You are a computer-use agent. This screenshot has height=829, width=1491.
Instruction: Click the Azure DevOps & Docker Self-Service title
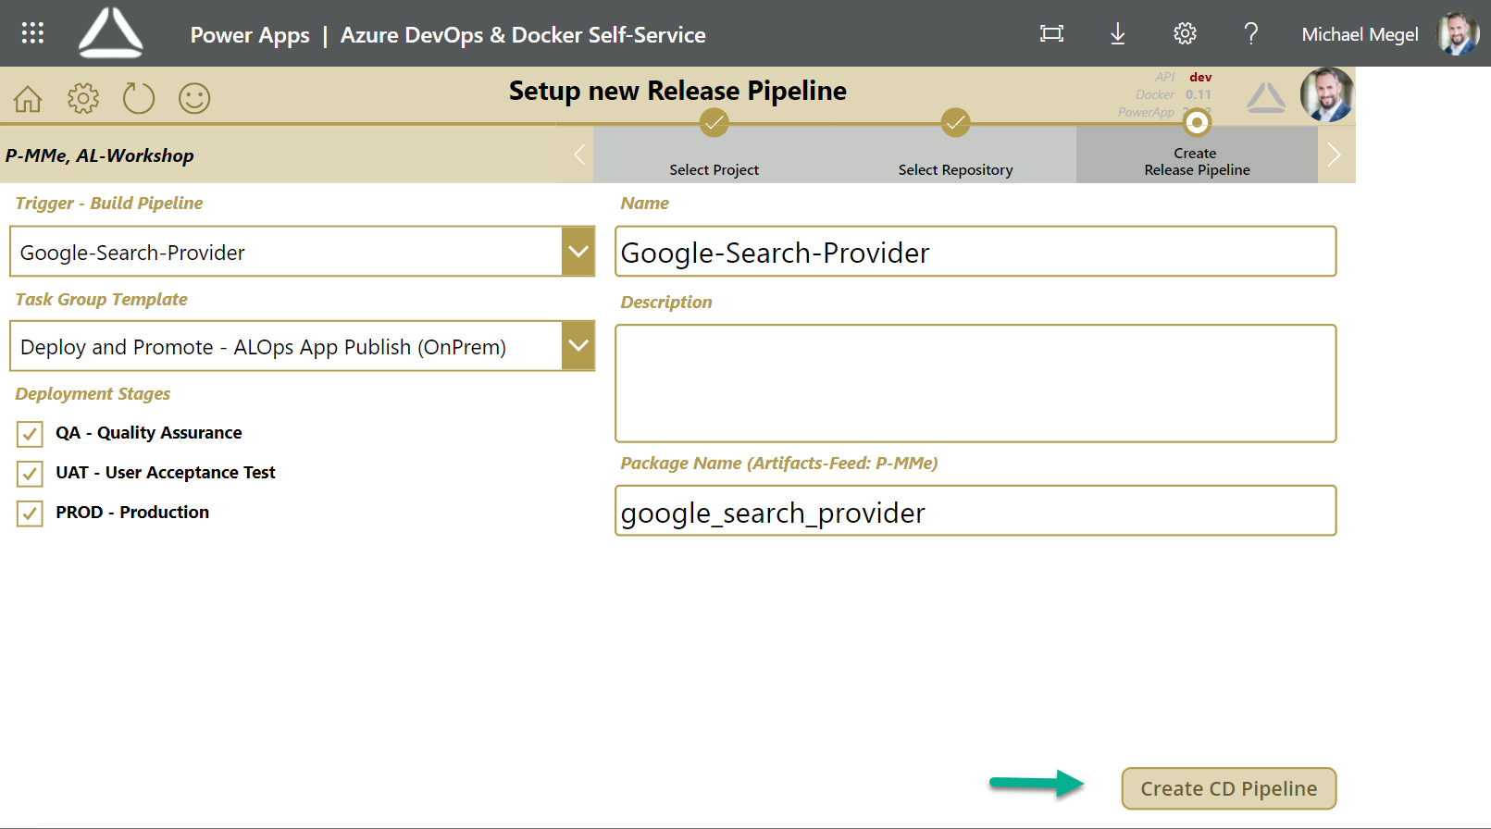click(x=523, y=35)
